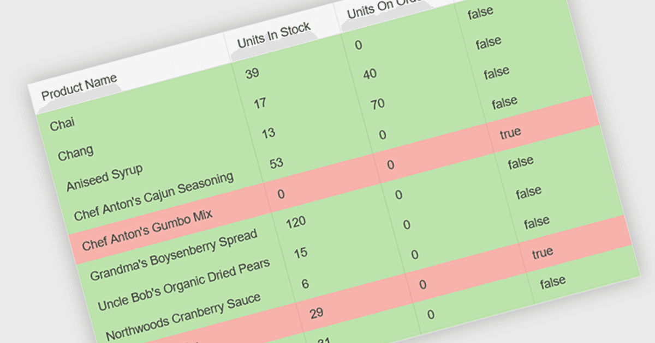Viewport: 655px width, 343px height.
Task: Click the stock value 17 for Chang
Action: (260, 103)
